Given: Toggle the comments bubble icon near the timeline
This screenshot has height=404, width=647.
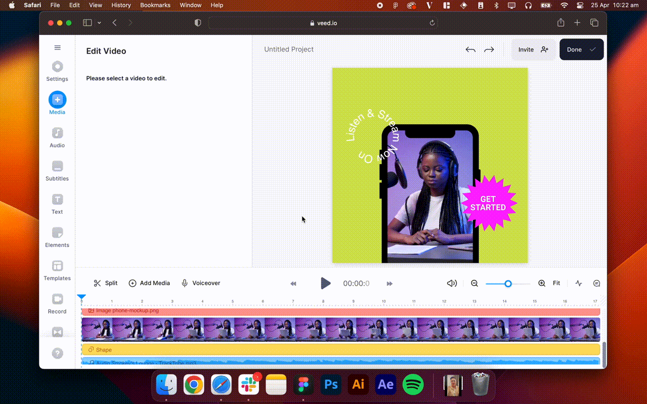Looking at the screenshot, I should 596,283.
